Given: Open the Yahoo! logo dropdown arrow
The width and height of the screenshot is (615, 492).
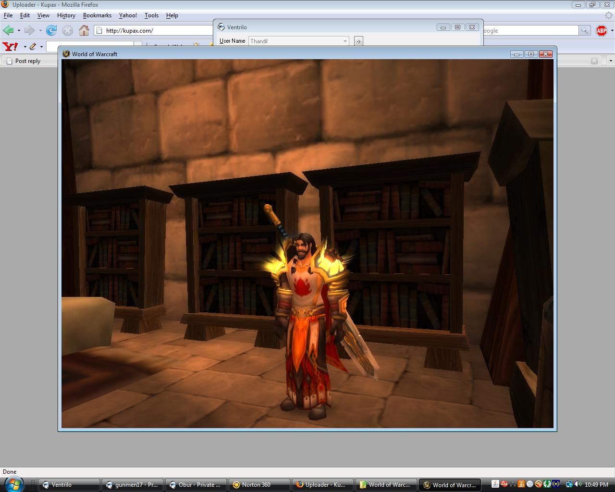Looking at the screenshot, I should (25, 47).
